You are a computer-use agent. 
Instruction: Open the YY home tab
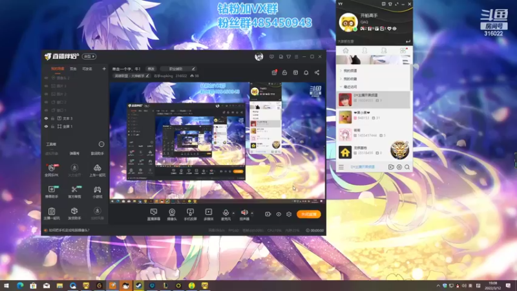click(346, 50)
